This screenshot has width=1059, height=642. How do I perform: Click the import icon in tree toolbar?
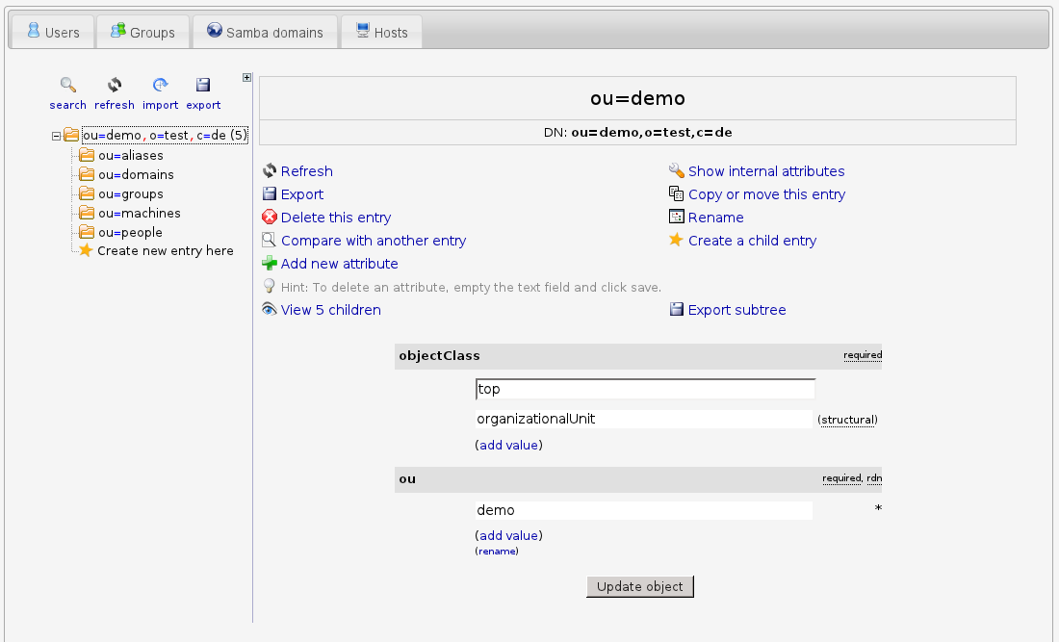coord(161,85)
